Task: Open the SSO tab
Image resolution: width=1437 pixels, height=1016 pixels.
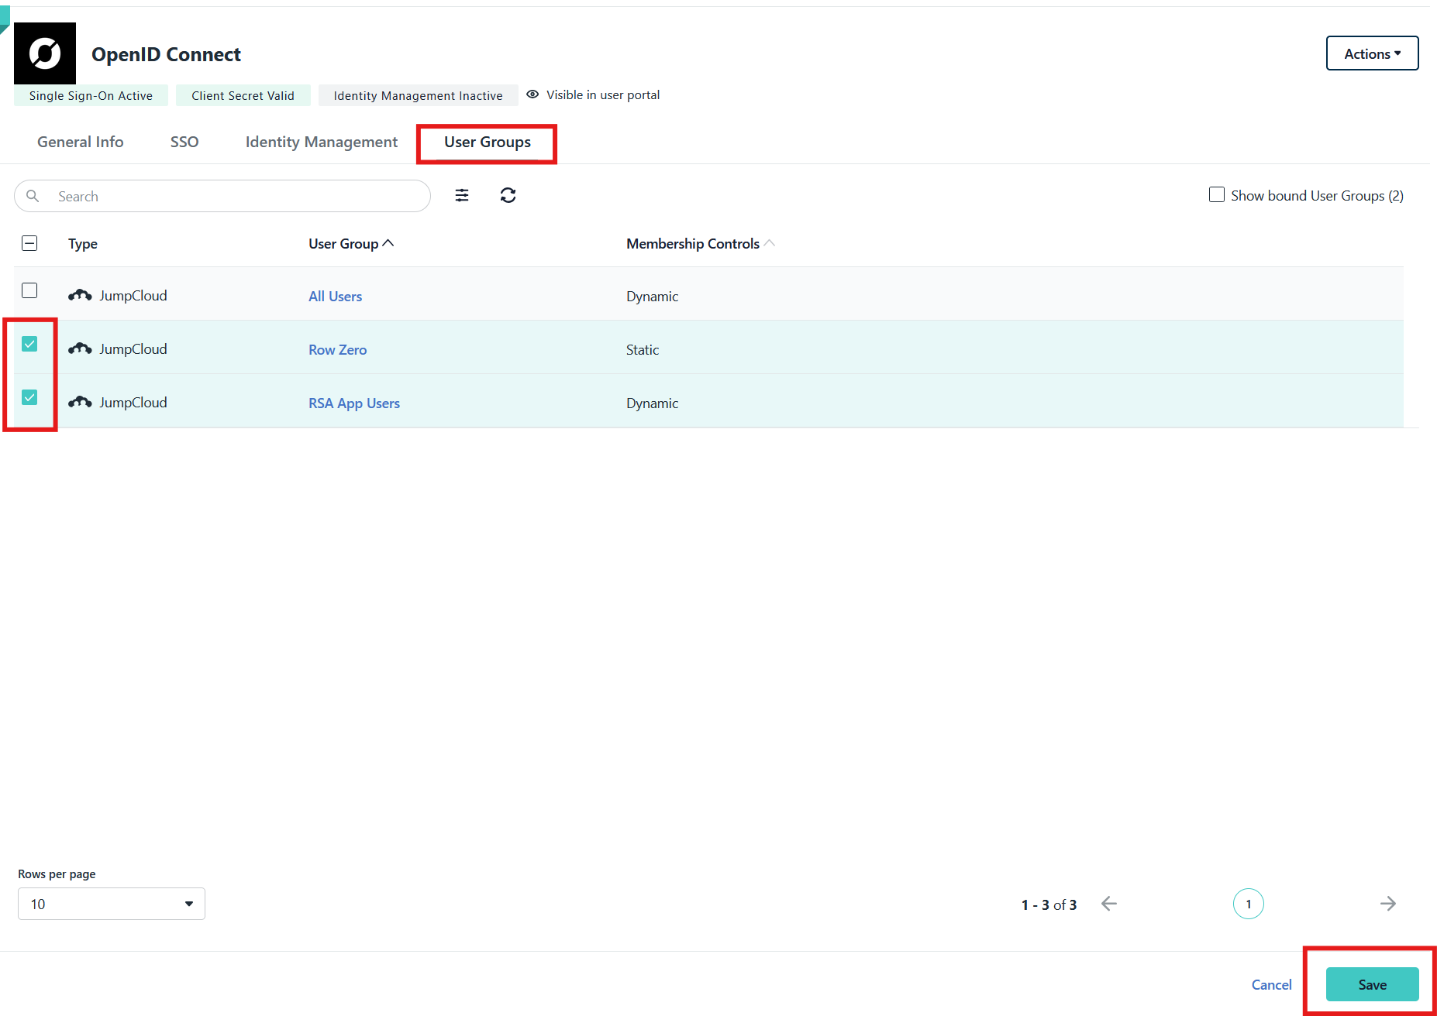Action: pyautogui.click(x=184, y=142)
